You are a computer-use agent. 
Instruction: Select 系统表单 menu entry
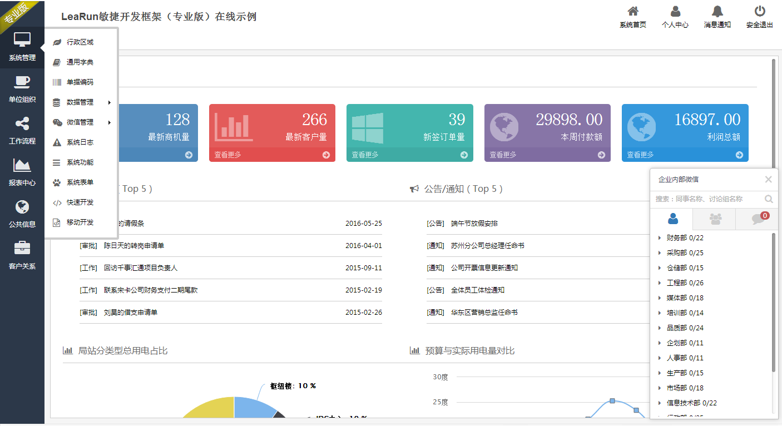(81, 182)
